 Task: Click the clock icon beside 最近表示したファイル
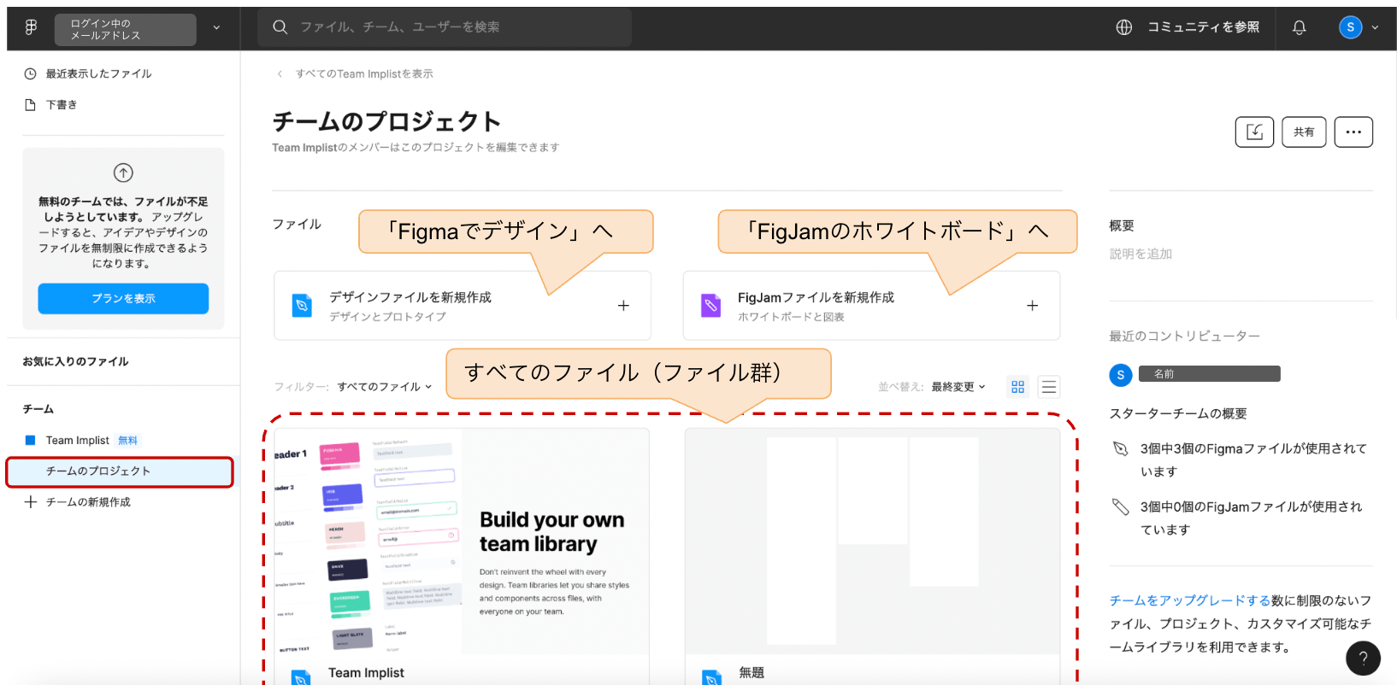pos(30,73)
